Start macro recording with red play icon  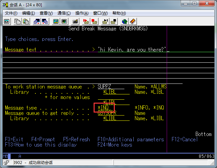point(86,21)
